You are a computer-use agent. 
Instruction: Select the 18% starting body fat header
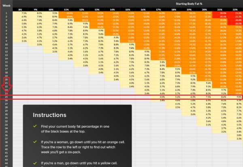pos(174,10)
